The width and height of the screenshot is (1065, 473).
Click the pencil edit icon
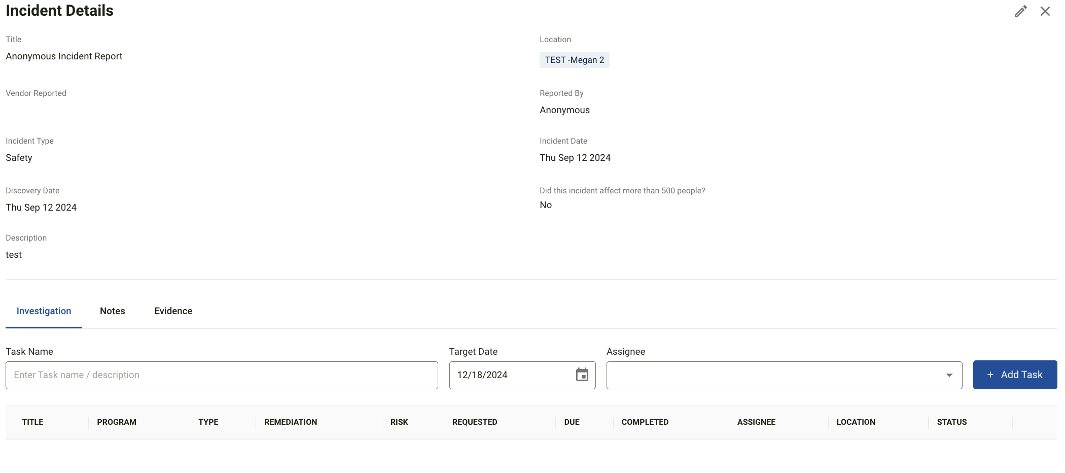tap(1020, 11)
